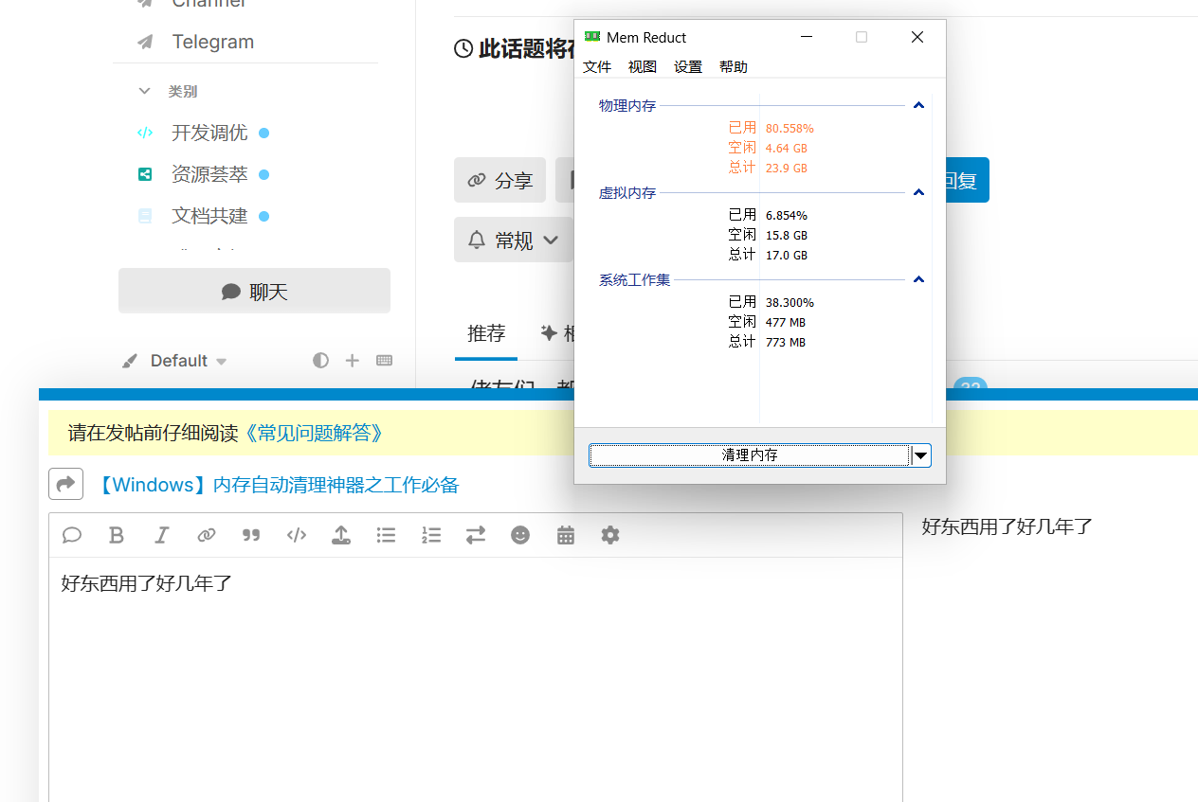
Task: Insert a numbered list in the composer
Action: point(431,535)
